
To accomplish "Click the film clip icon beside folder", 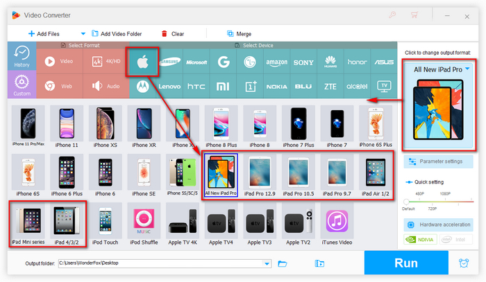I will click(x=319, y=263).
